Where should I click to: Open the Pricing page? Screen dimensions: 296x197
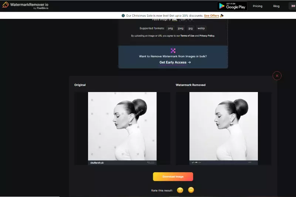(x=258, y=6)
